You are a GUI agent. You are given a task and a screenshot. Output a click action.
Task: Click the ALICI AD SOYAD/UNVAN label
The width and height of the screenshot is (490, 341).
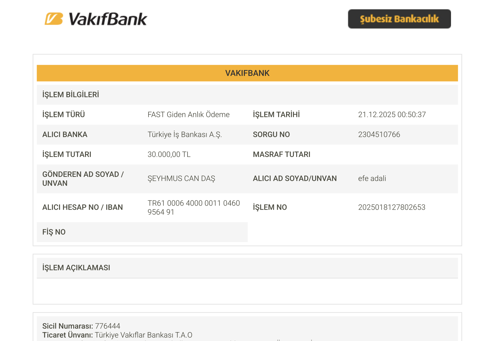(295, 179)
